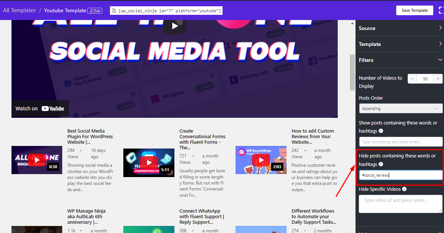444x233 pixels.
Task: Click title WP Manage Ninja aka AuthLab anniversary
Action: 86,217
